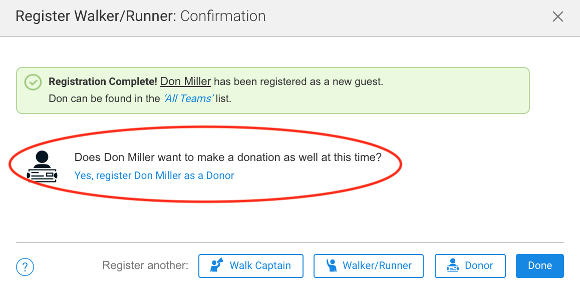580x291 pixels.
Task: Click the 'Confirmation' word in header
Action: [223, 16]
